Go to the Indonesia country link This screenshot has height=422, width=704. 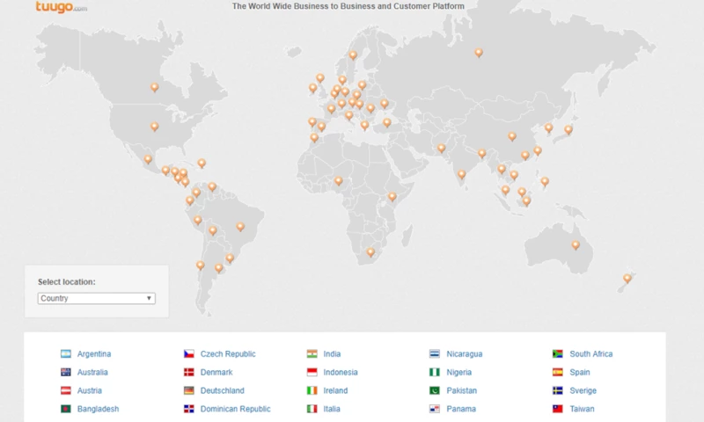(341, 373)
